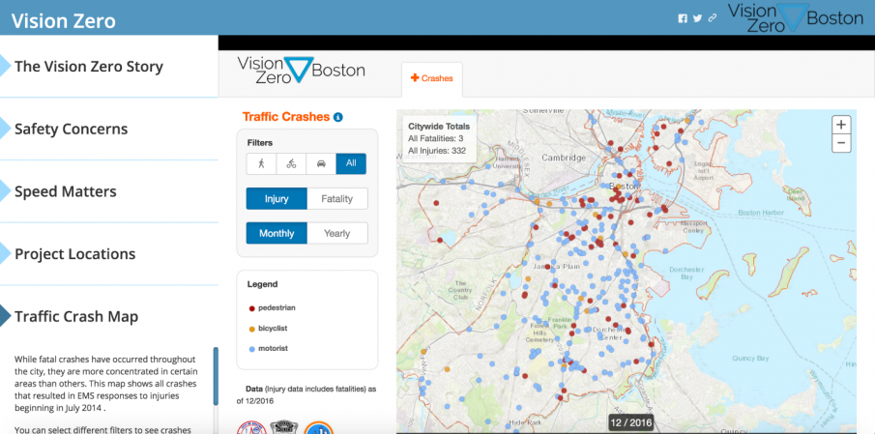Zoom out on the map
Screen dimensions: 875x434
coord(841,143)
